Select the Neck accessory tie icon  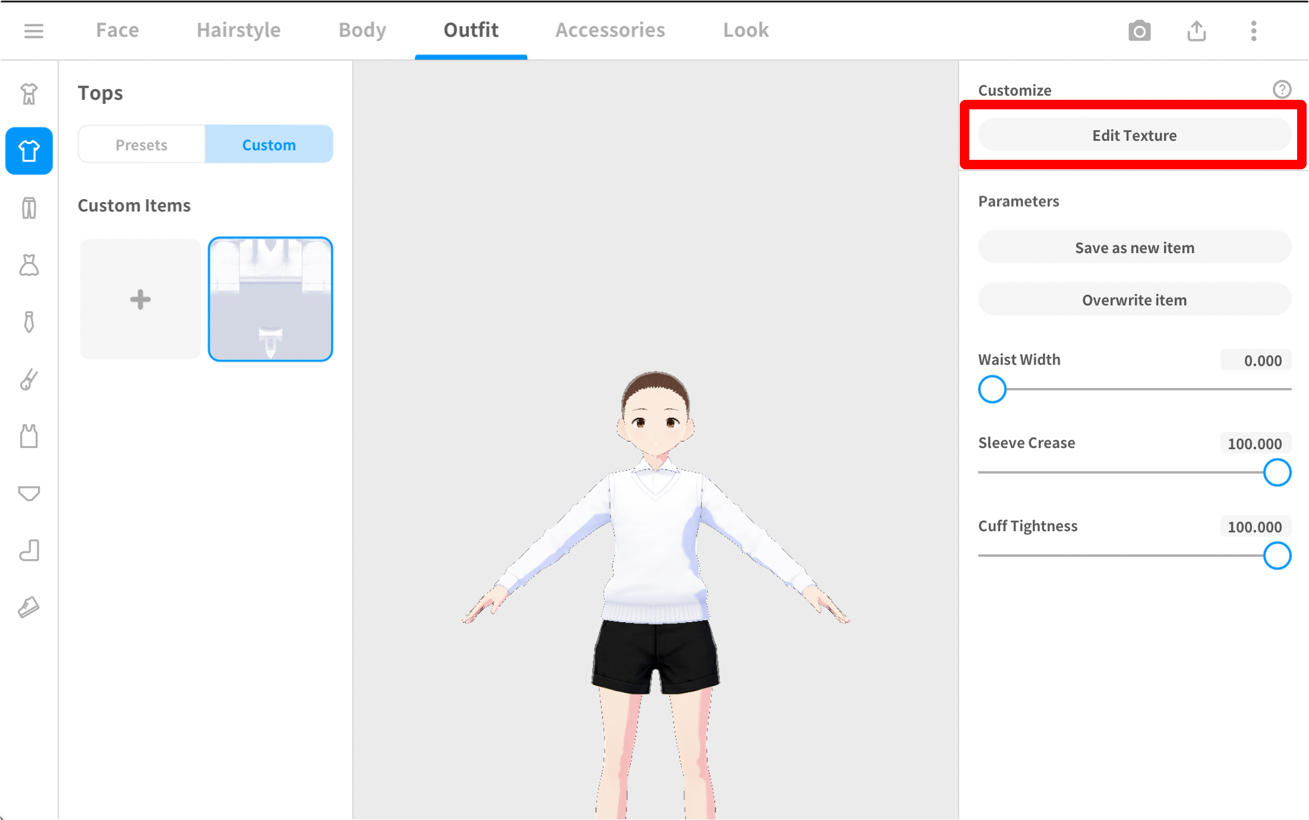29,323
